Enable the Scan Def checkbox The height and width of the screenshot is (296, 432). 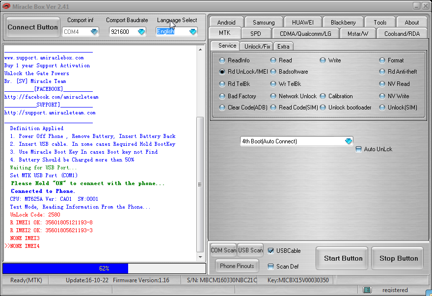[x=271, y=267]
